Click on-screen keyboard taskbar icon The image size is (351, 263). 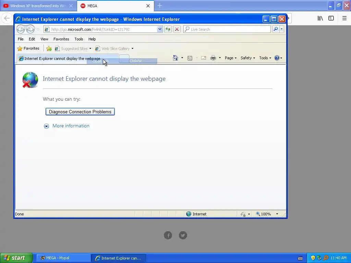coord(300,258)
